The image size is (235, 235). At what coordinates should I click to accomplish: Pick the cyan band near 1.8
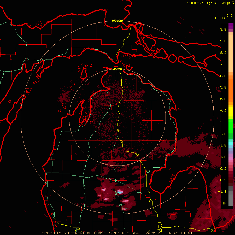(231, 144)
